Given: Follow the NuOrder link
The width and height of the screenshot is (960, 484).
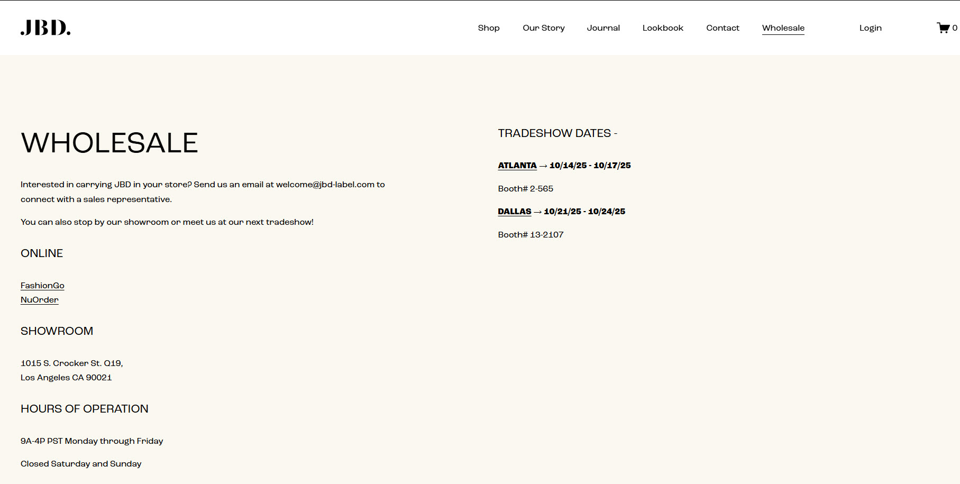Looking at the screenshot, I should [40, 300].
